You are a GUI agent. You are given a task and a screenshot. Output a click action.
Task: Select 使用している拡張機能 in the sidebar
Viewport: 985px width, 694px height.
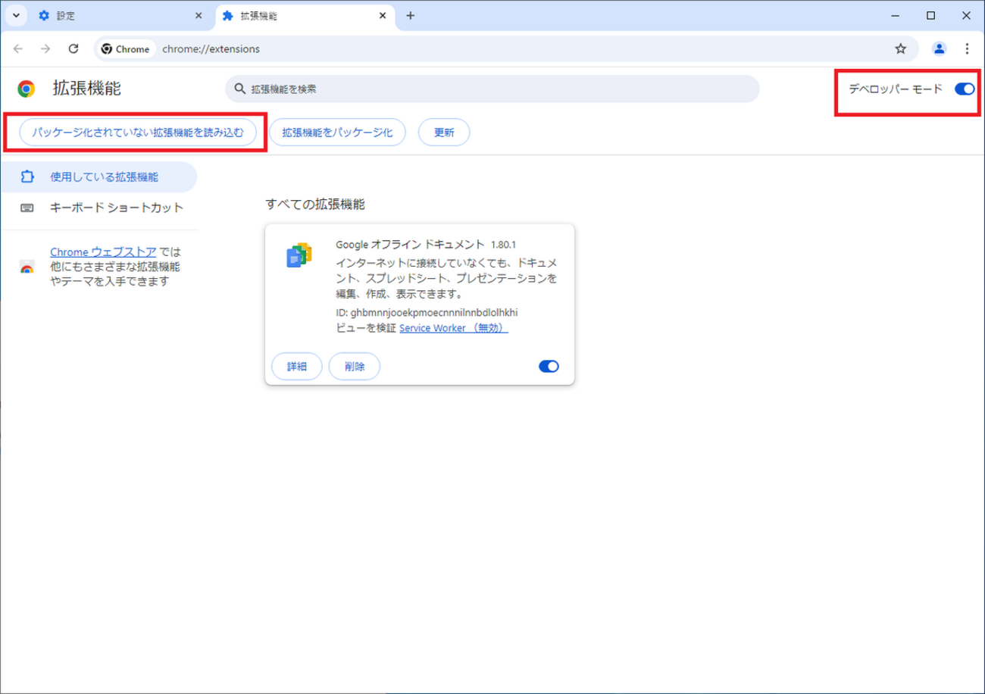(98, 177)
